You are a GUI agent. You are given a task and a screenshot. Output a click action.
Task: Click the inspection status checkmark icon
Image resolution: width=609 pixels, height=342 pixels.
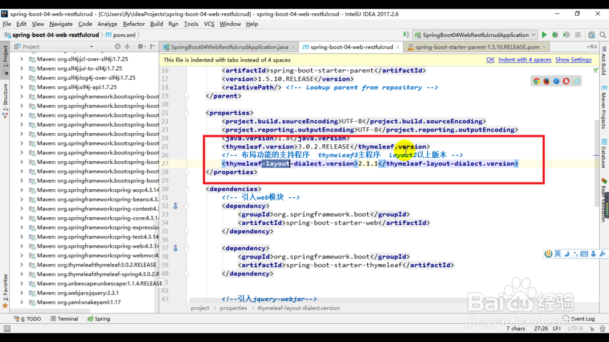[x=596, y=70]
